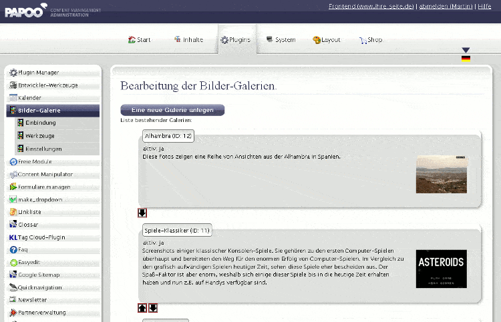Click the Linkliste icon
501x322 pixels.
click(x=13, y=212)
